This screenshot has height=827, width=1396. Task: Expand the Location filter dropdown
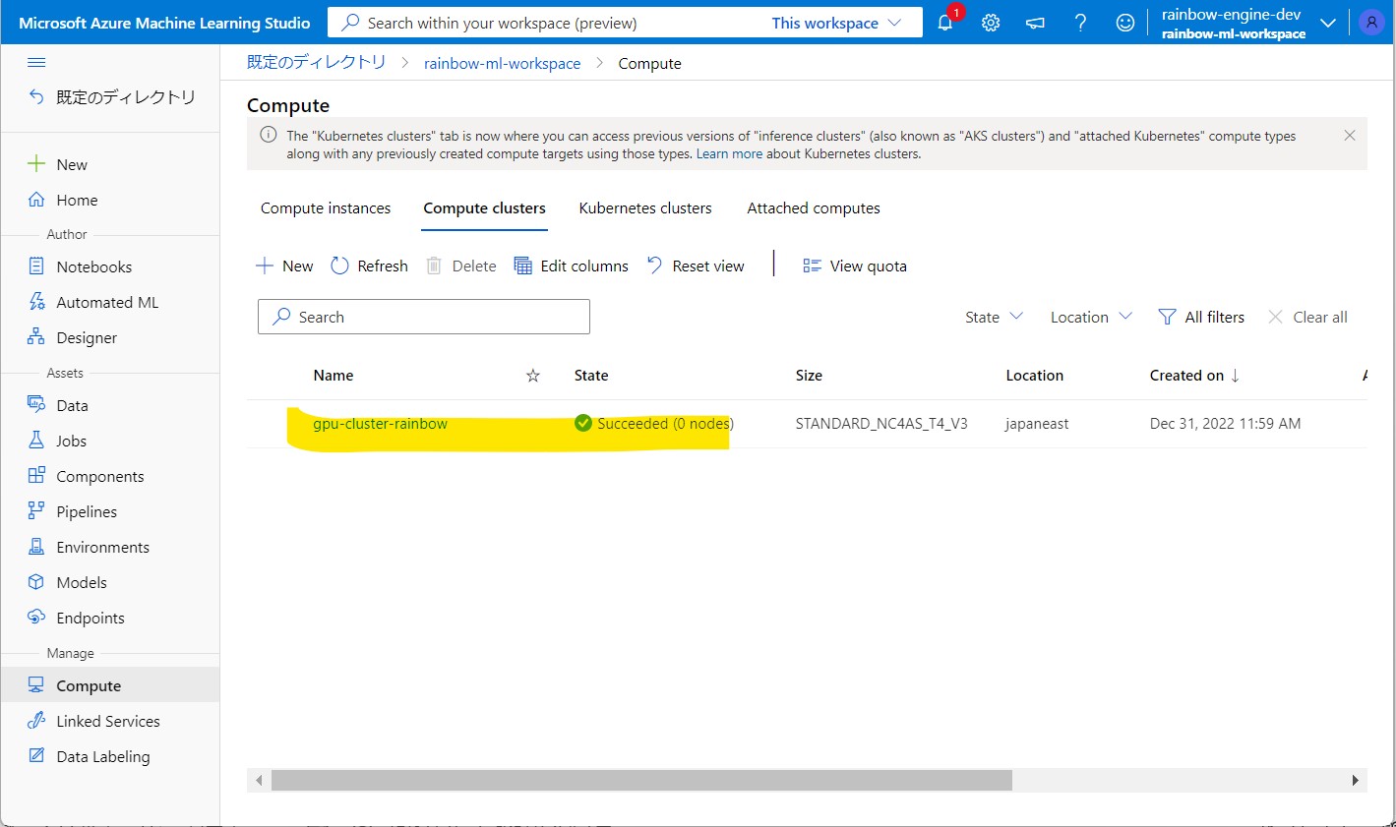tap(1091, 317)
